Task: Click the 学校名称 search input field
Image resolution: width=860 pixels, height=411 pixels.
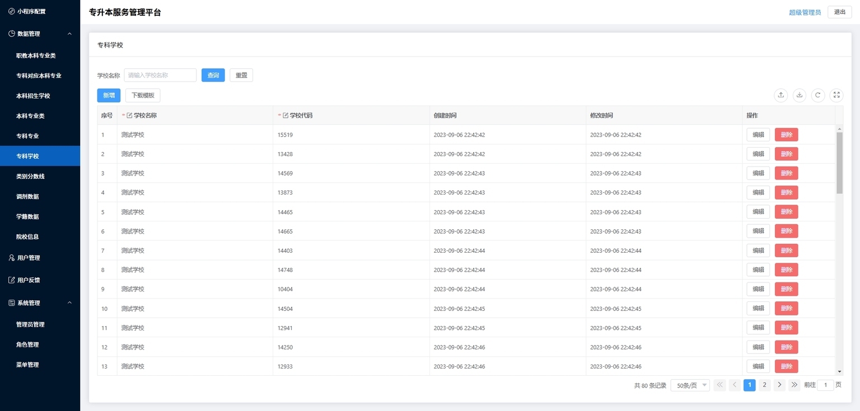Action: 160,75
